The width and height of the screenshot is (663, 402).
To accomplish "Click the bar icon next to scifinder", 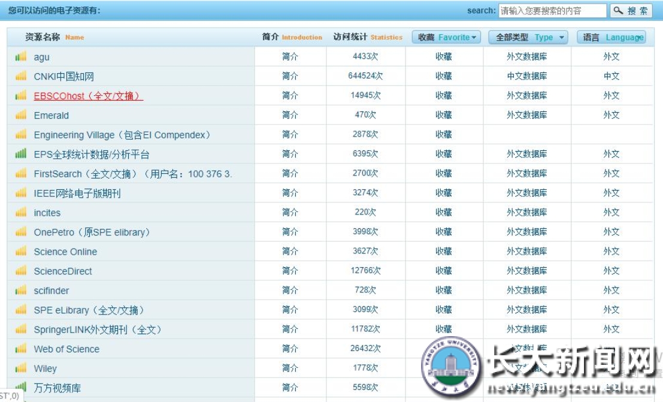I will point(21,290).
